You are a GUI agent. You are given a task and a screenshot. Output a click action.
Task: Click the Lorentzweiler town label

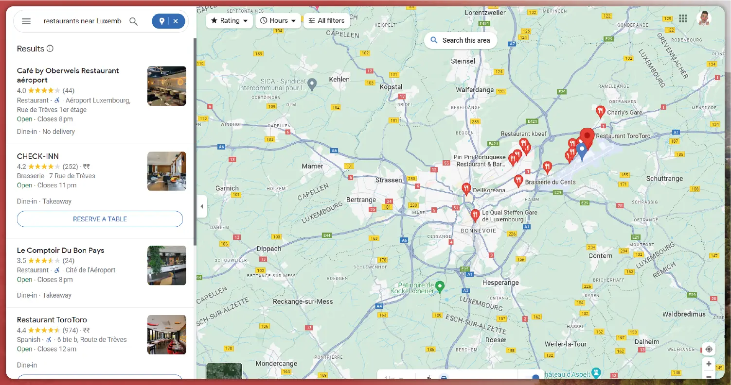[x=485, y=13]
